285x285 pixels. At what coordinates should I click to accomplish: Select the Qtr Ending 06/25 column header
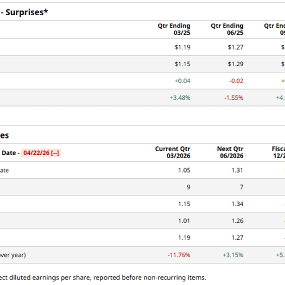point(227,29)
